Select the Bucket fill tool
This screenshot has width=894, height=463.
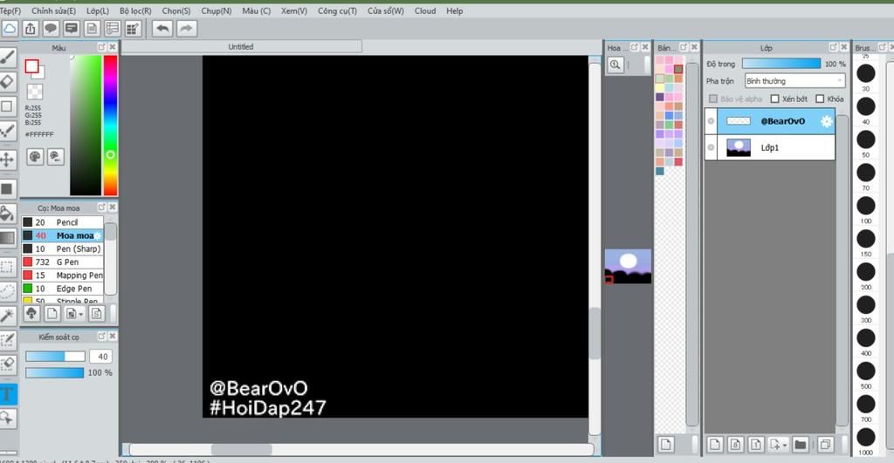pos(7,214)
